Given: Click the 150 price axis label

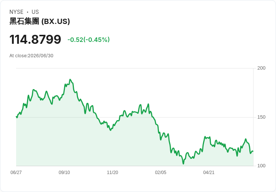Looking at the screenshot, I should 261,117.
